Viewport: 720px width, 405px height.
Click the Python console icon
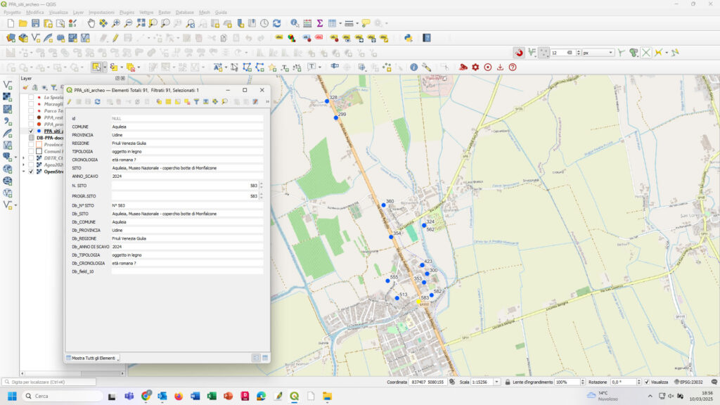[408, 38]
